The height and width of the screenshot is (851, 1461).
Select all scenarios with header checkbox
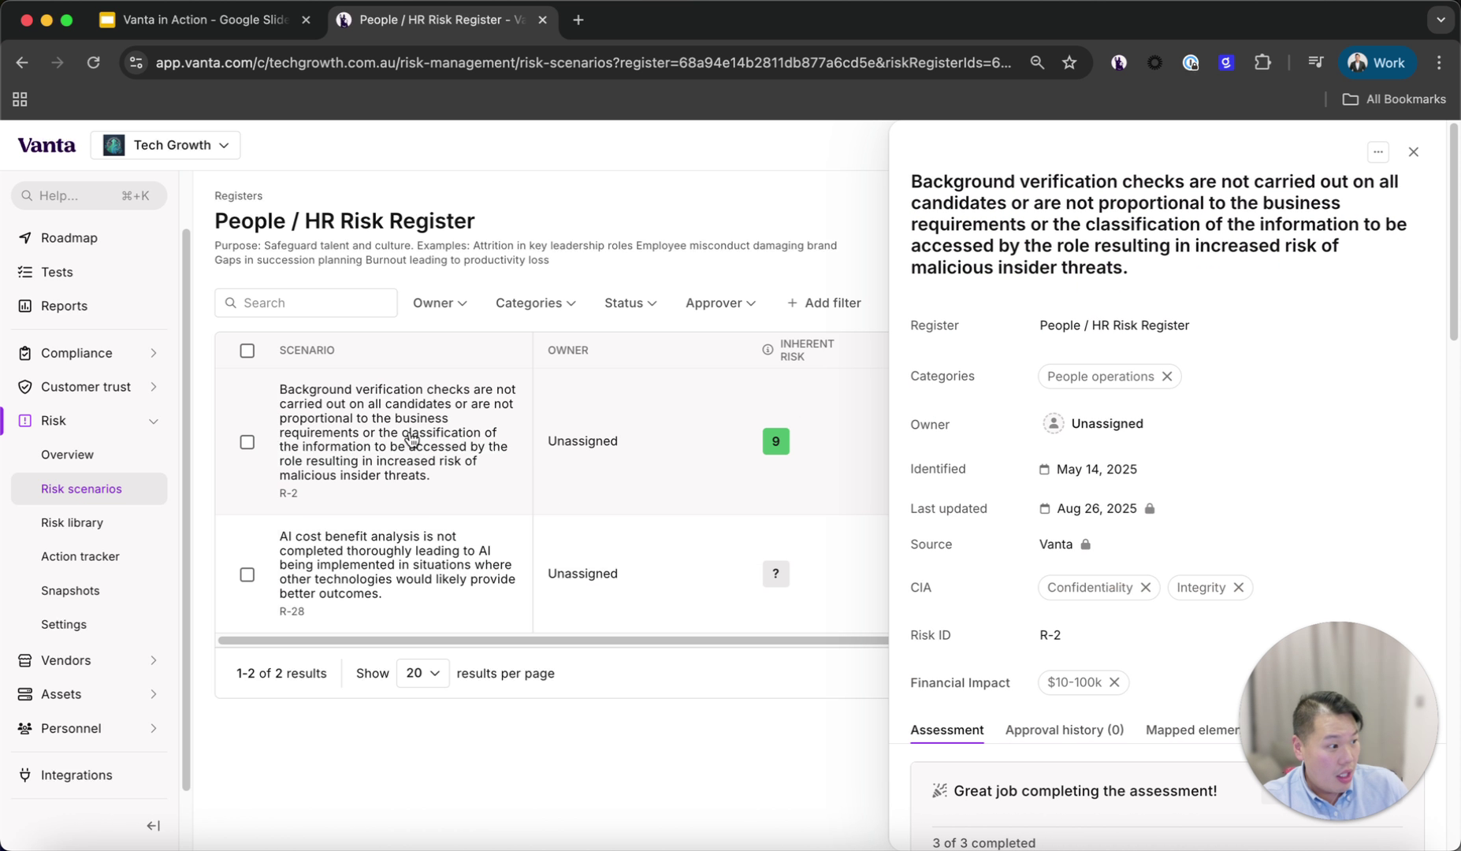pos(247,350)
